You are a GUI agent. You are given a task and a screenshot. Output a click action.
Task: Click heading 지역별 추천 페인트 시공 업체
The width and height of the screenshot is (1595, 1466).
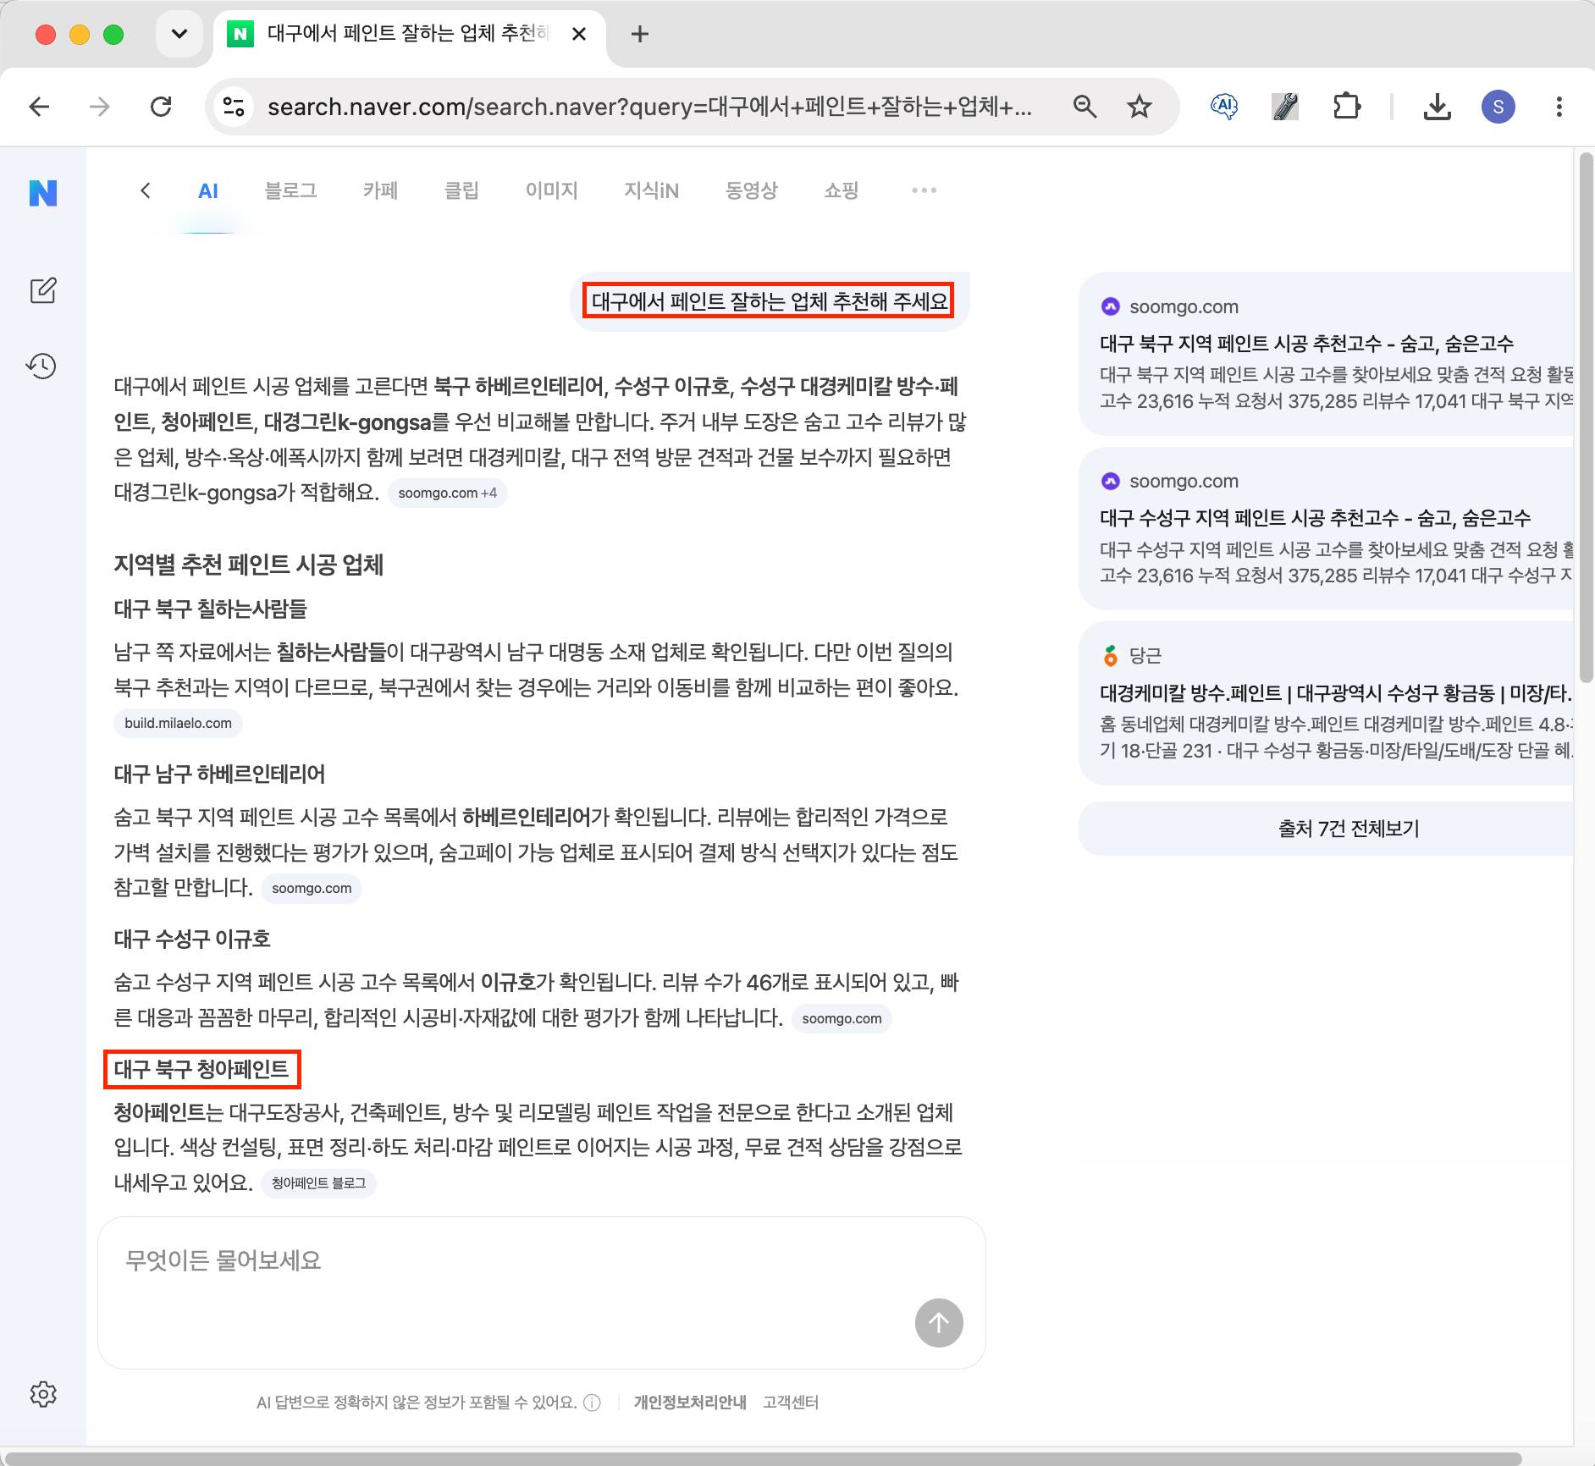click(x=249, y=565)
